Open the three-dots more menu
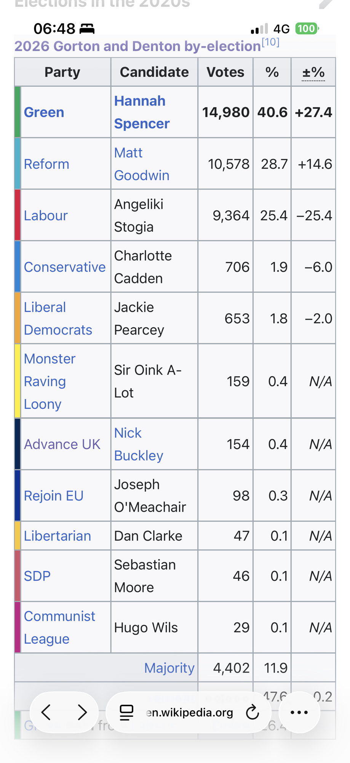 299,712
